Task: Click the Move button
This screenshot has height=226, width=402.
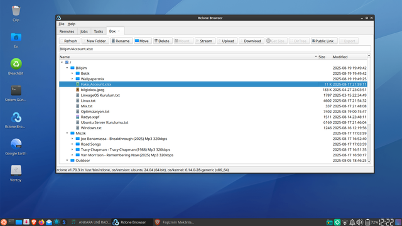Action: pos(143,41)
